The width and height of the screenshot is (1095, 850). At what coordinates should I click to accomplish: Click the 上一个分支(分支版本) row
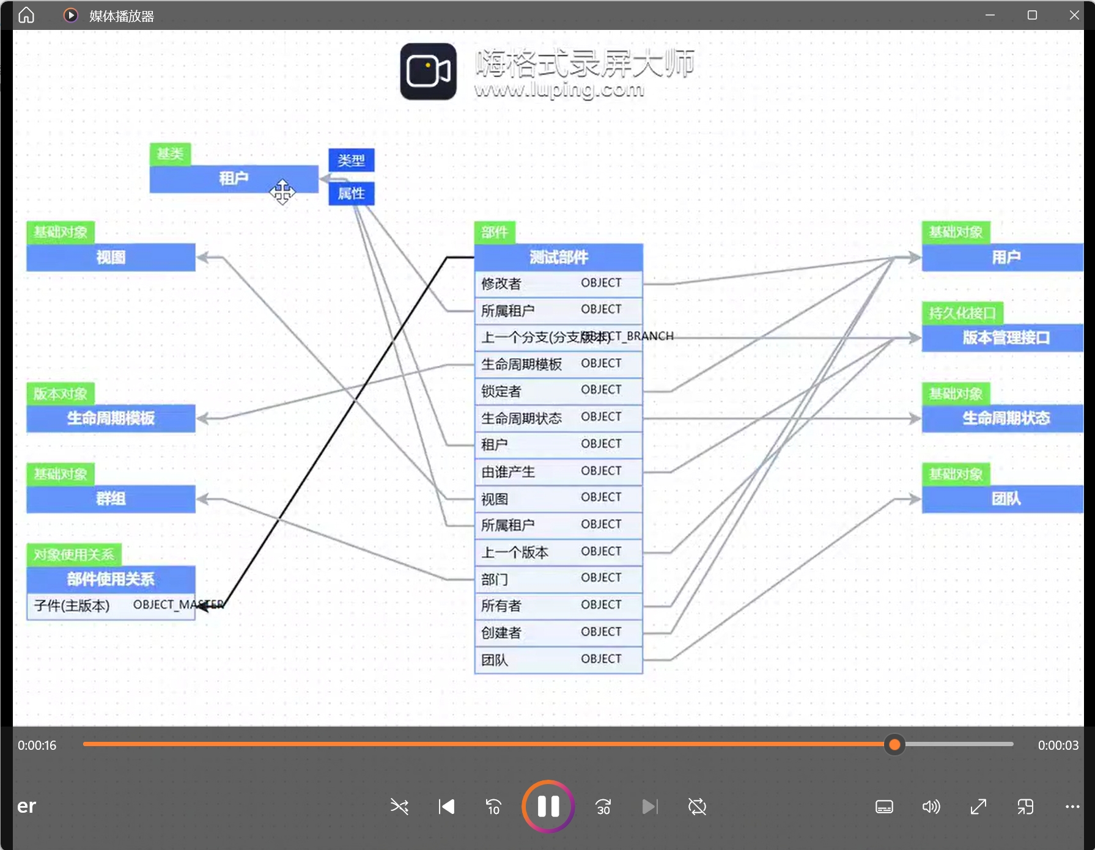[558, 337]
